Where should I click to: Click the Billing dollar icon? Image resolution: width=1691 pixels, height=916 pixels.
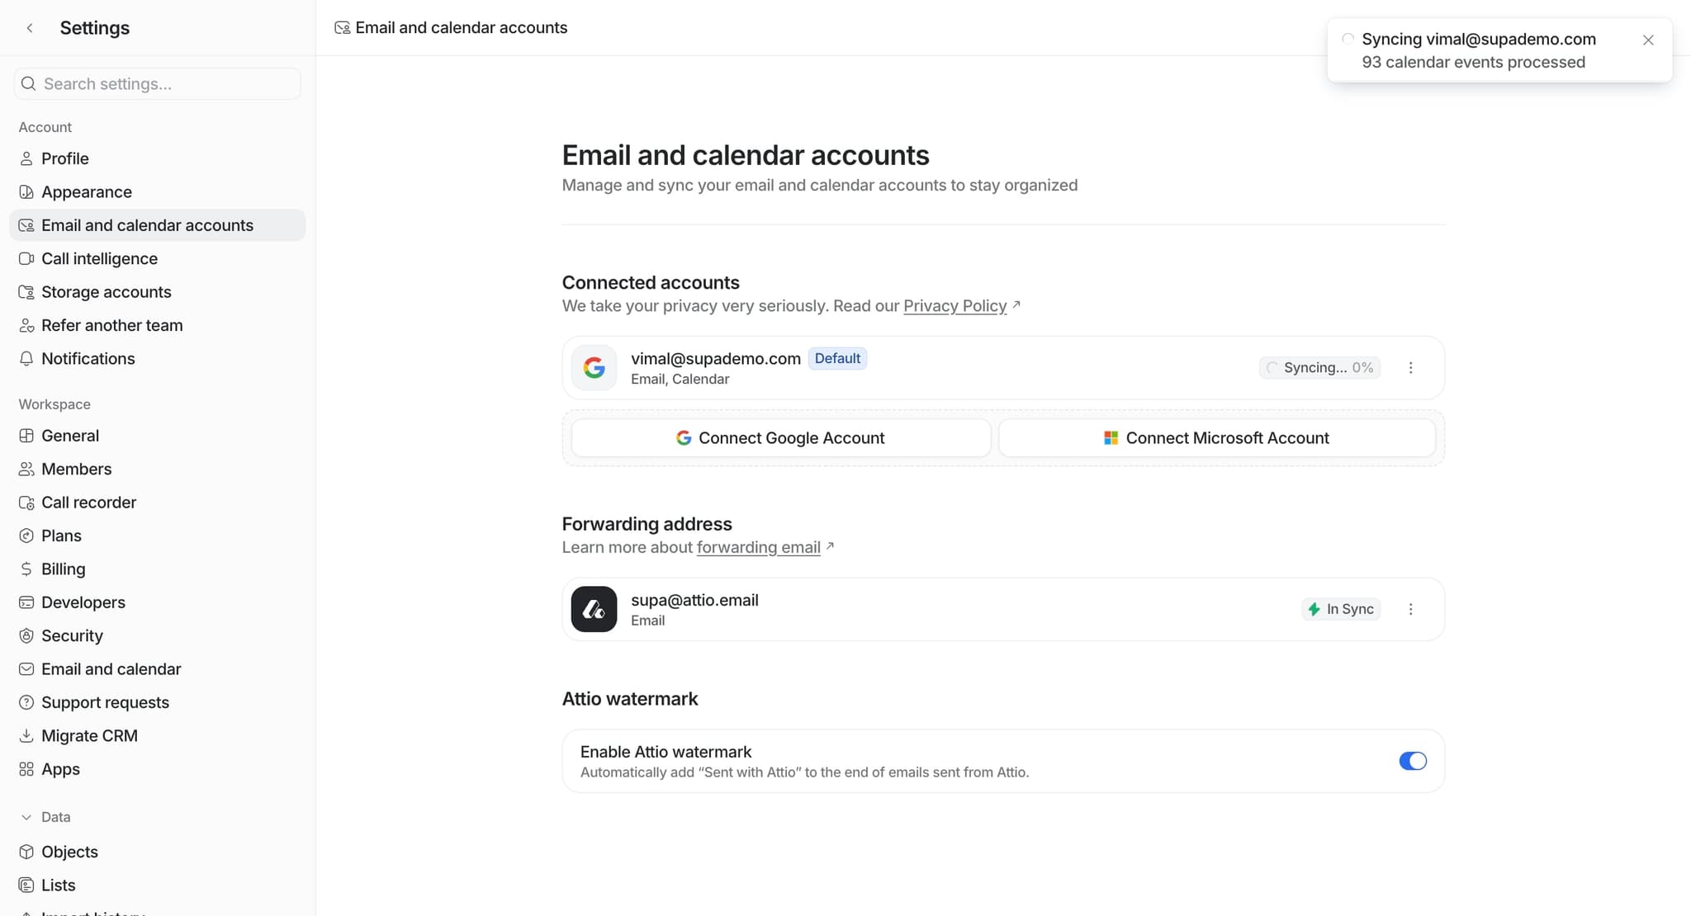(x=26, y=569)
